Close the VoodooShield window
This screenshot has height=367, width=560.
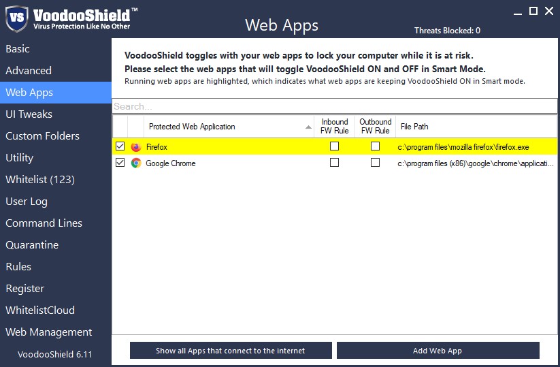pos(549,11)
